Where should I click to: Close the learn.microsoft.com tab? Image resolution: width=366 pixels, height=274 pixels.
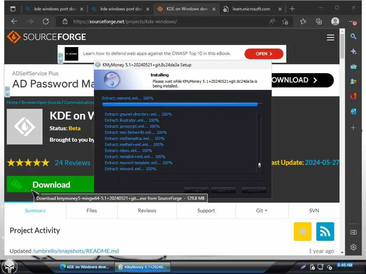pos(280,9)
